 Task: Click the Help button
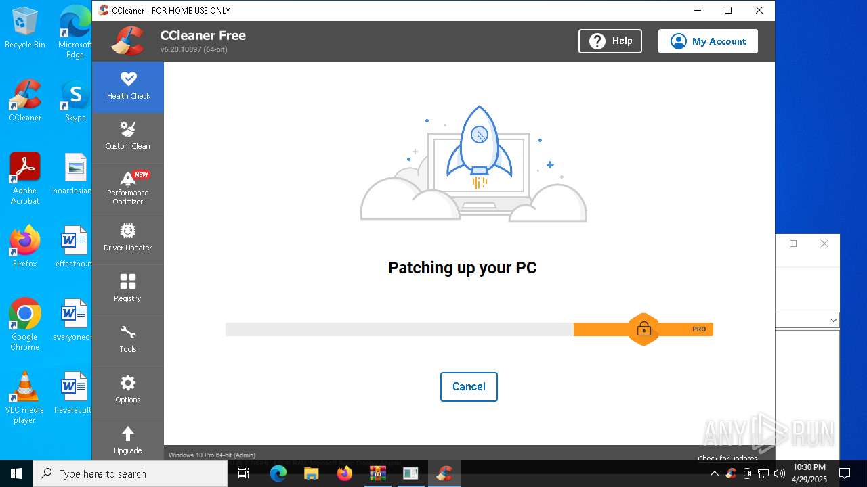pyautogui.click(x=610, y=41)
